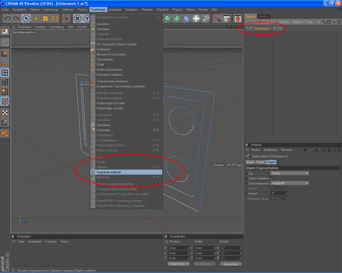
Task: Open the Zwischenpunkte dropdown showing Angepaßt
Action: point(290,183)
